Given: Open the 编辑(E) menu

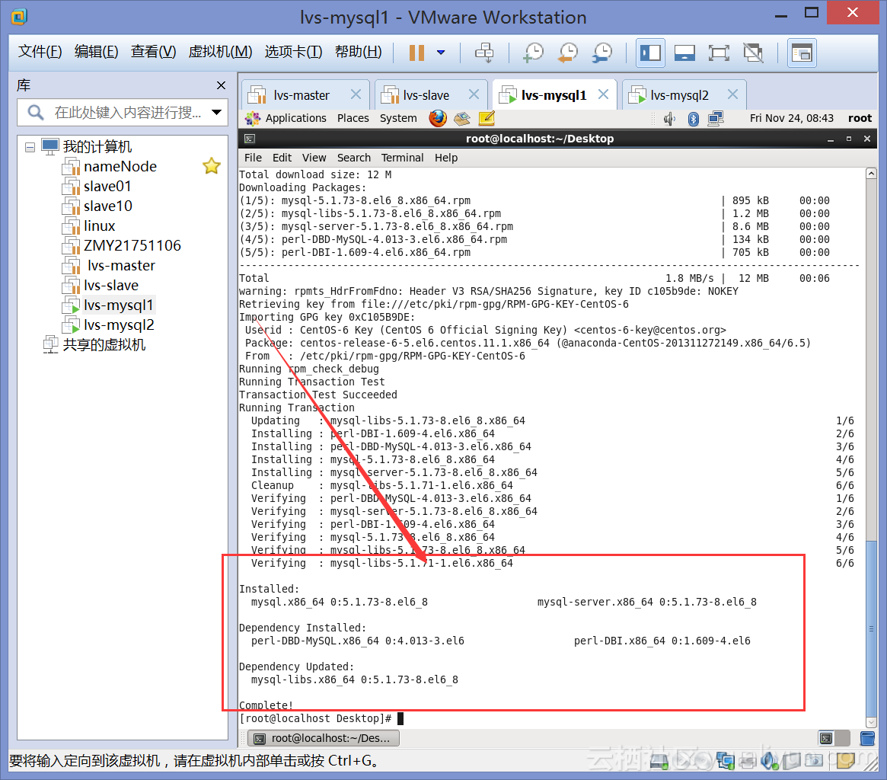Looking at the screenshot, I should [96, 52].
